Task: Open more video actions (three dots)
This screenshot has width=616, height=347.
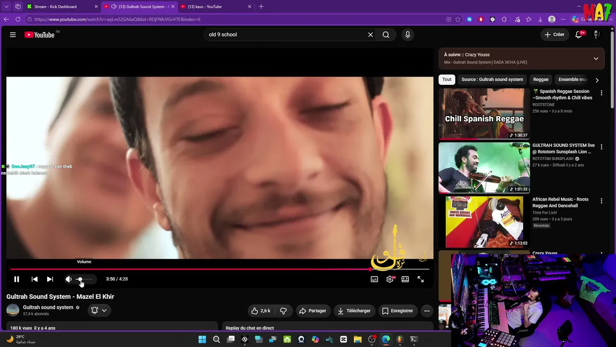Action: [x=426, y=311]
